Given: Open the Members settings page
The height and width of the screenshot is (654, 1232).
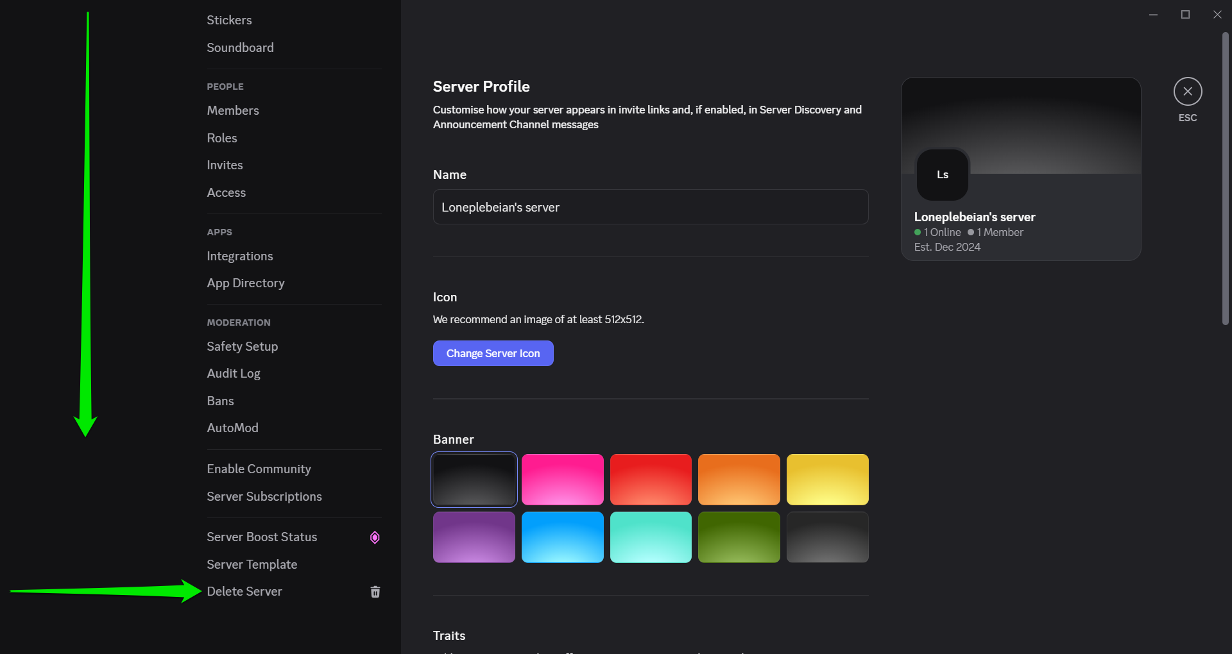Looking at the screenshot, I should (233, 110).
